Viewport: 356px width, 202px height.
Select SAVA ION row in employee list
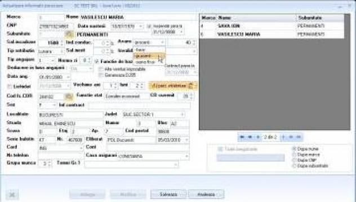(272, 26)
